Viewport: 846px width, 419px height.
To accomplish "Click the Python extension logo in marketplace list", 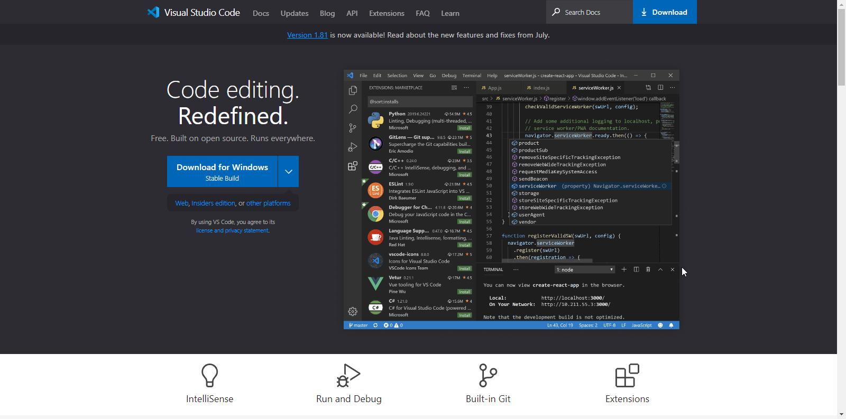I will click(375, 120).
